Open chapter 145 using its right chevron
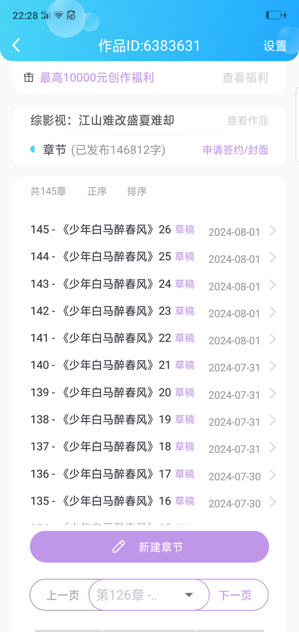The width and height of the screenshot is (299, 632). tap(273, 231)
